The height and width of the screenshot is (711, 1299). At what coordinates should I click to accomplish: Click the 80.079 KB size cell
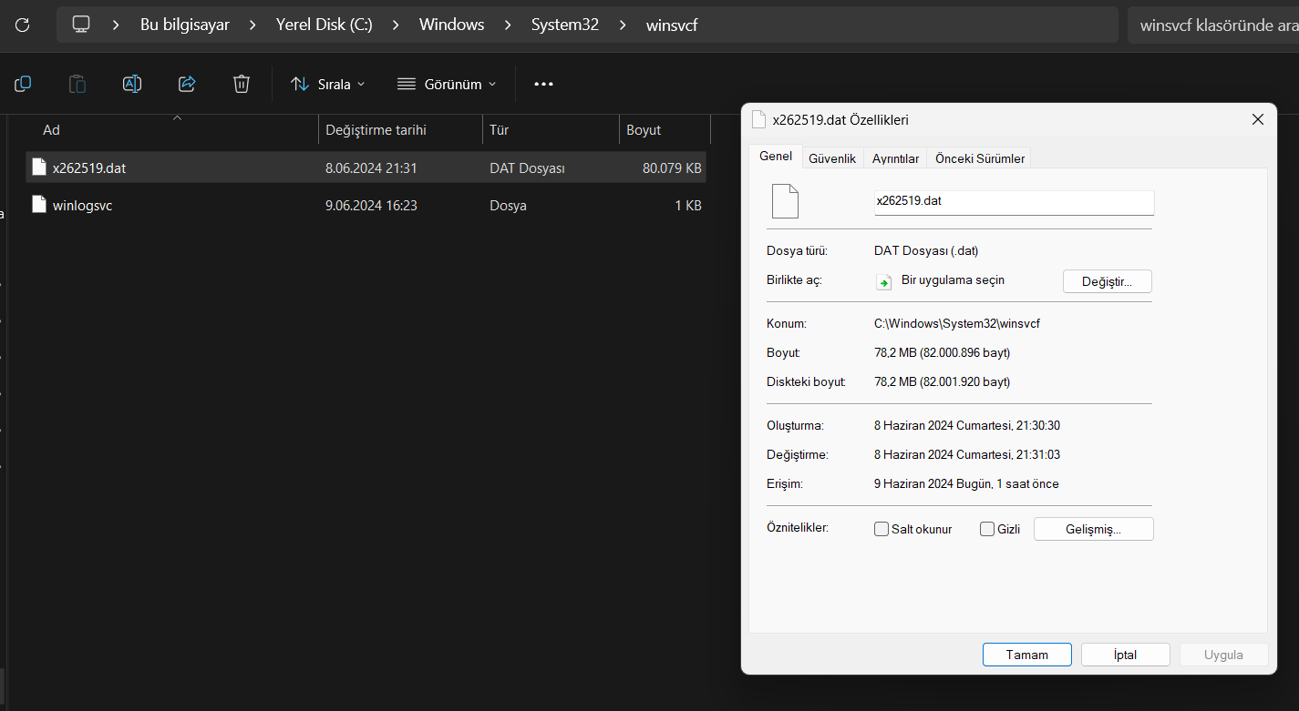[x=672, y=168]
